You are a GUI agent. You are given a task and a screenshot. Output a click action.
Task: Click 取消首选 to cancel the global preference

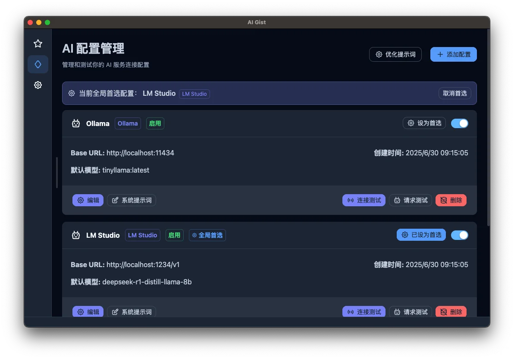pyautogui.click(x=454, y=93)
